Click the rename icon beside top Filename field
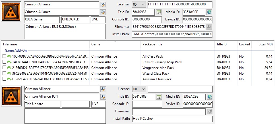This screenshot has height=124, width=275. [x=209, y=27]
